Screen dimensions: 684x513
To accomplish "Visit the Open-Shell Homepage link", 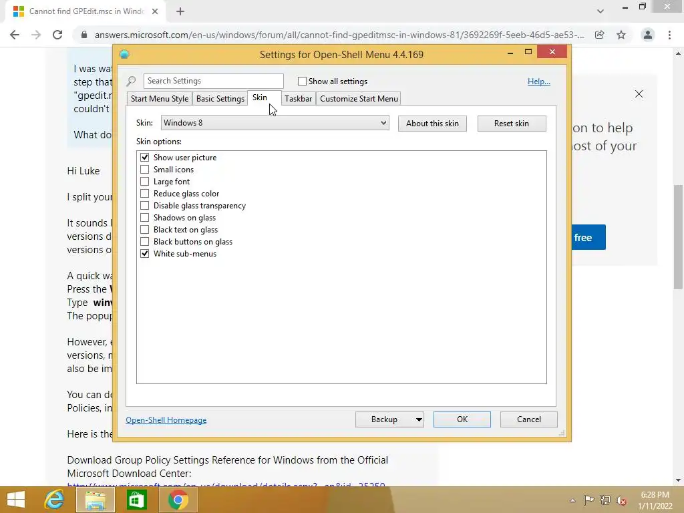I will point(166,420).
